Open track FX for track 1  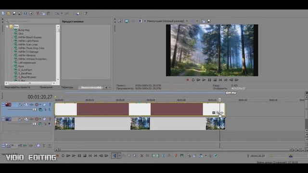point(31,105)
